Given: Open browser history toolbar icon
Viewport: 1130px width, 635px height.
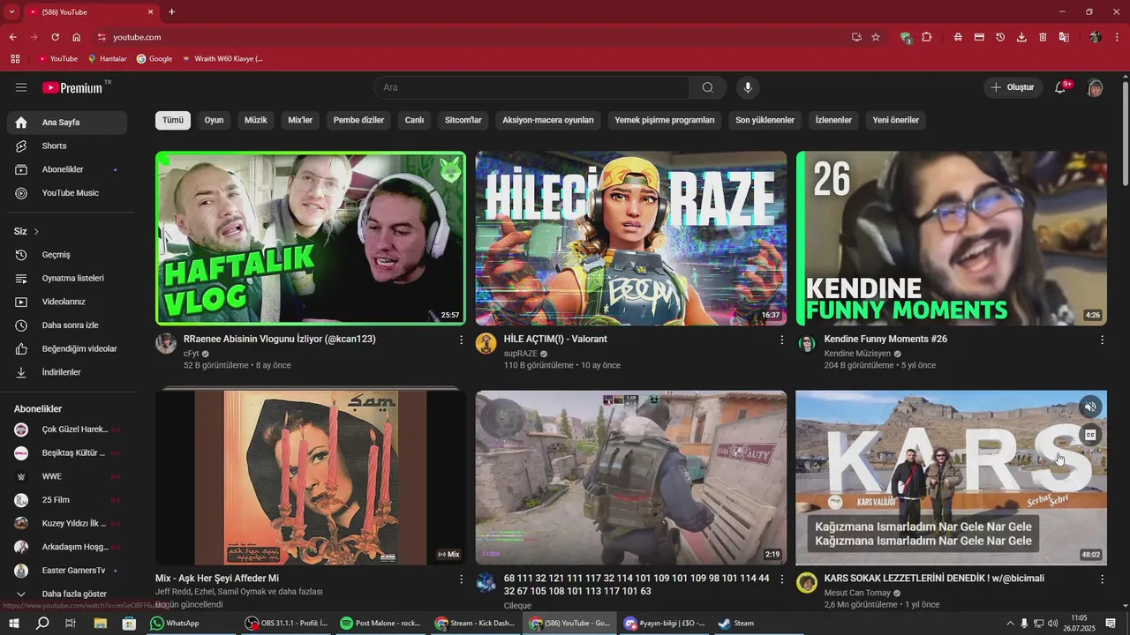Looking at the screenshot, I should 1000,37.
